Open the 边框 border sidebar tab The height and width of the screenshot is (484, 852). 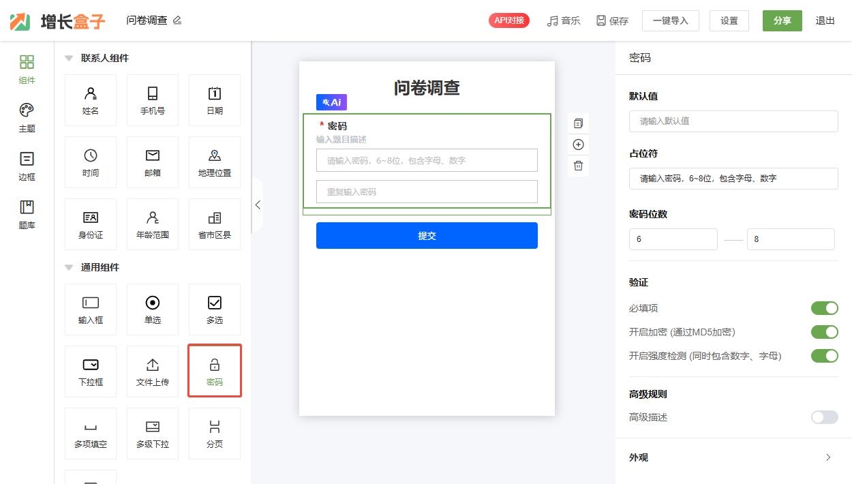(27, 166)
